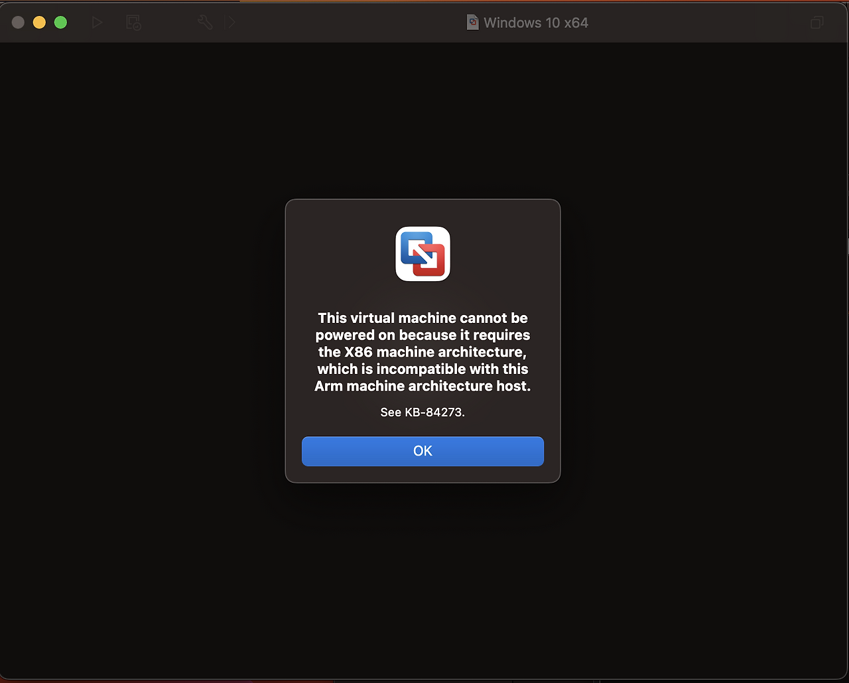Image resolution: width=849 pixels, height=683 pixels.
Task: Show all VM tabs with the stacked-squares icon
Action: [816, 23]
